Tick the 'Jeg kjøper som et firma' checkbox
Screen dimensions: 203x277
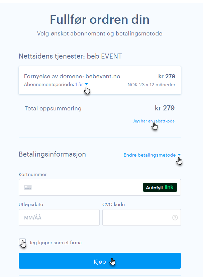[22, 242]
